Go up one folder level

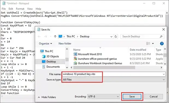click(55, 37)
